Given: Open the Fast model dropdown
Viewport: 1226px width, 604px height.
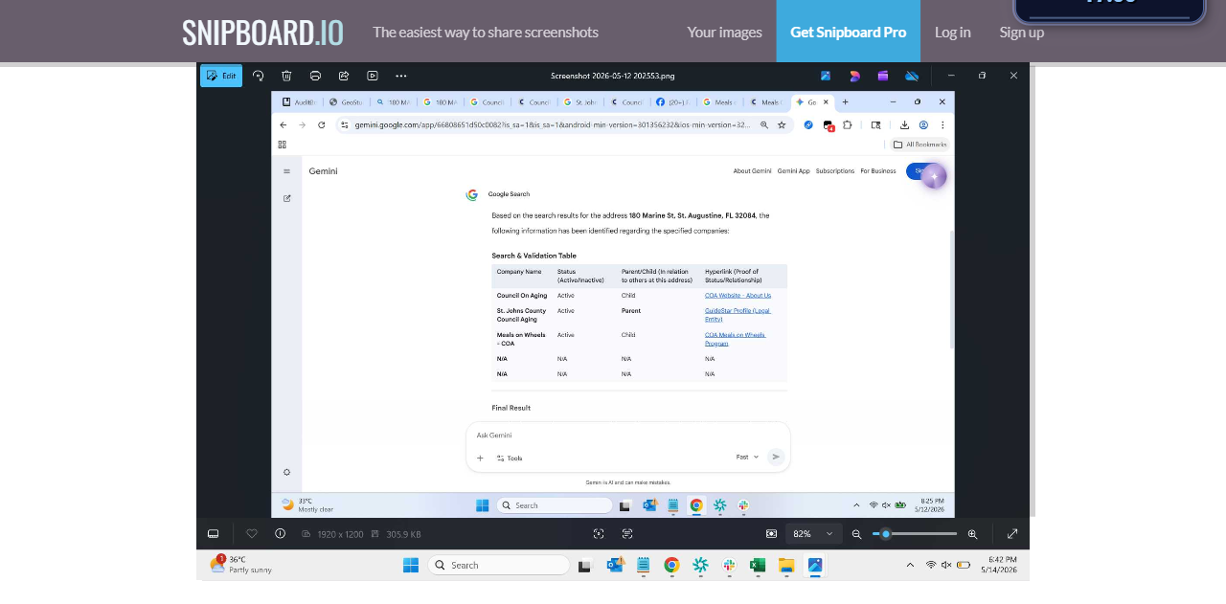Looking at the screenshot, I should 747,457.
